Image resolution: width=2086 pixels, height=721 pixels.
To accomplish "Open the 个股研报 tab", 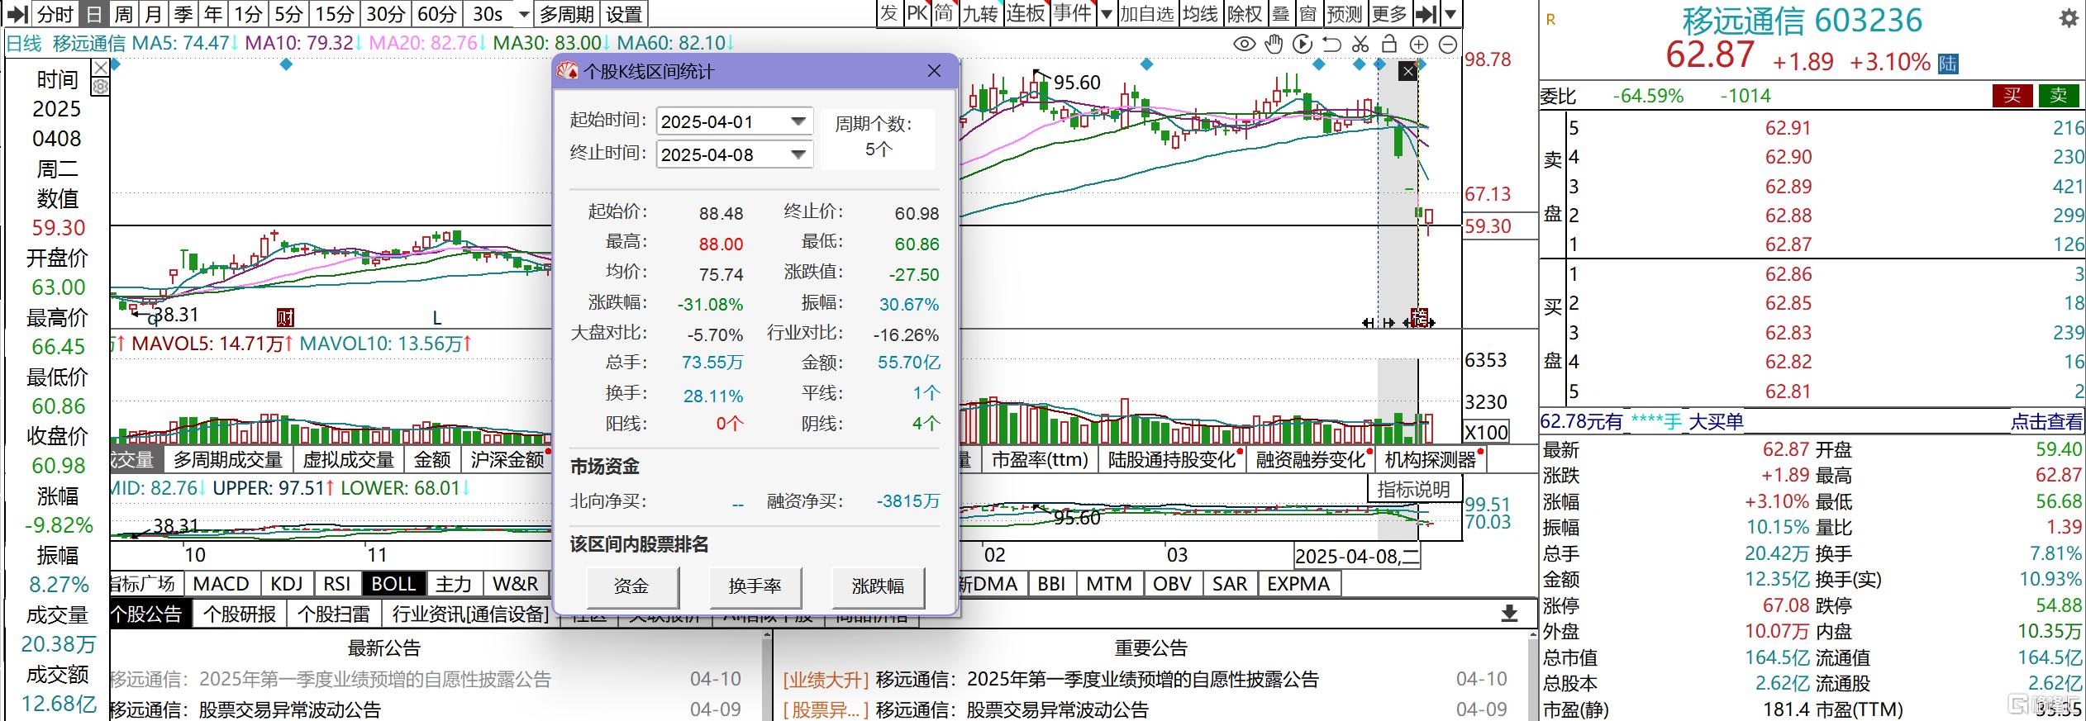I will (x=240, y=614).
